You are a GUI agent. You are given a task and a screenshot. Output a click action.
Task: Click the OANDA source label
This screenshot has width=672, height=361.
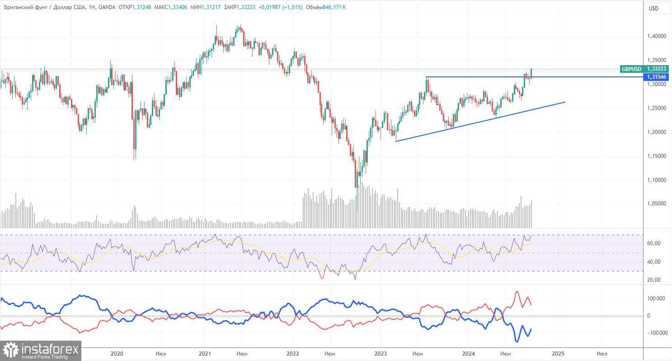(x=107, y=6)
